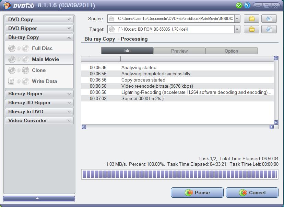Pause the copy process
The image size is (284, 207).
coord(197,193)
